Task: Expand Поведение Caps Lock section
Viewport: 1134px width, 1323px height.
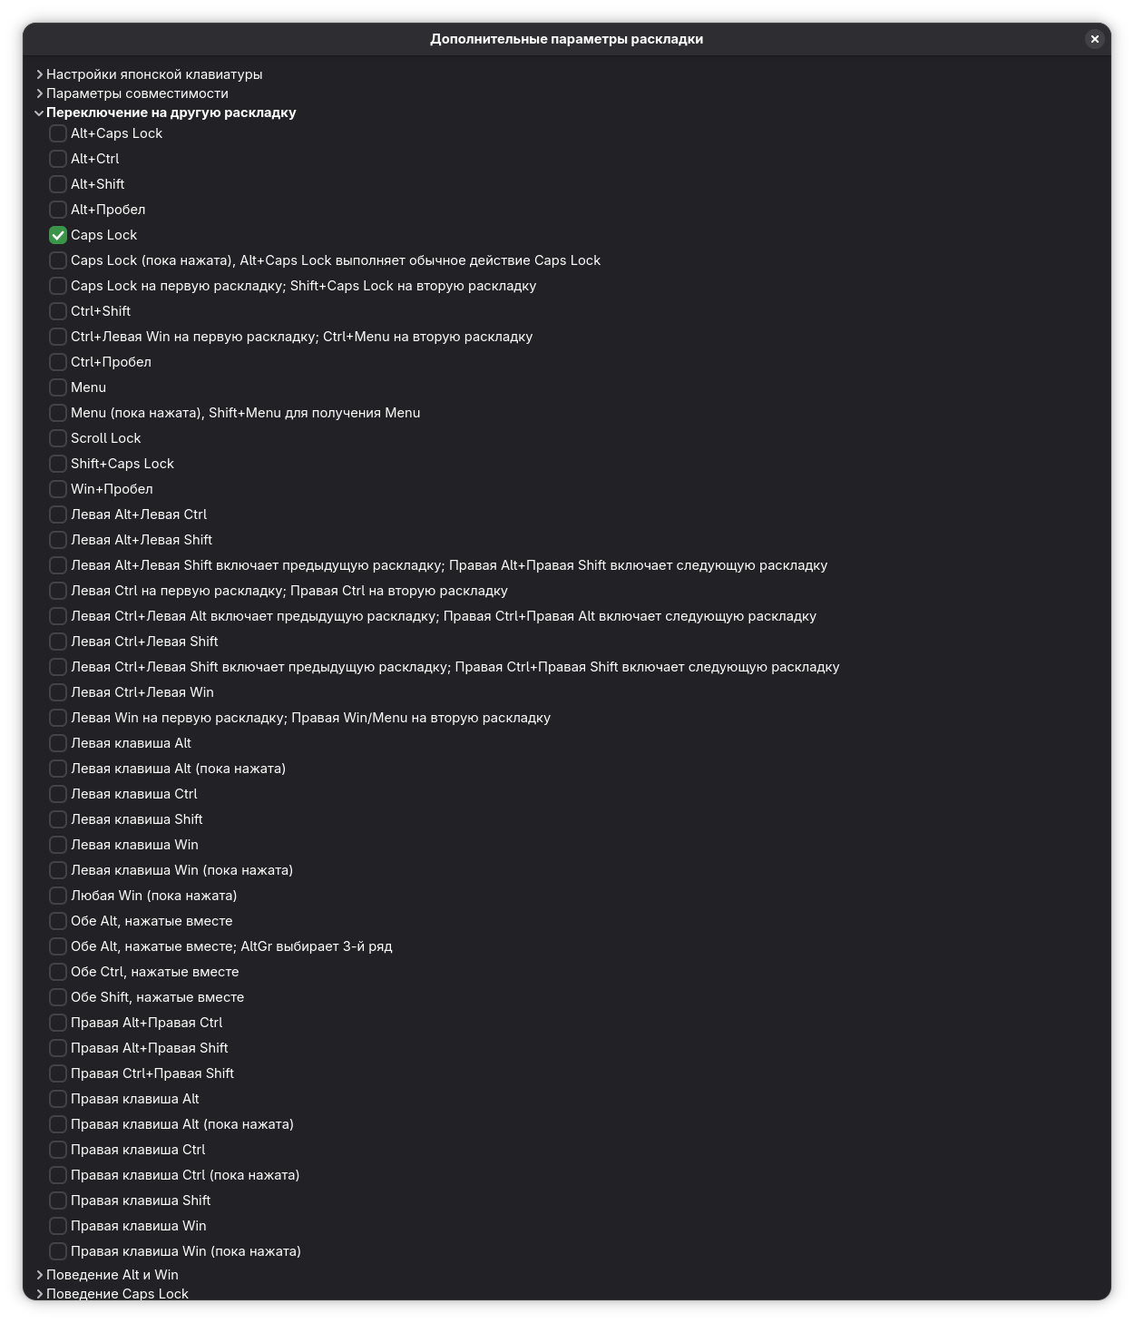Action: (x=40, y=1294)
